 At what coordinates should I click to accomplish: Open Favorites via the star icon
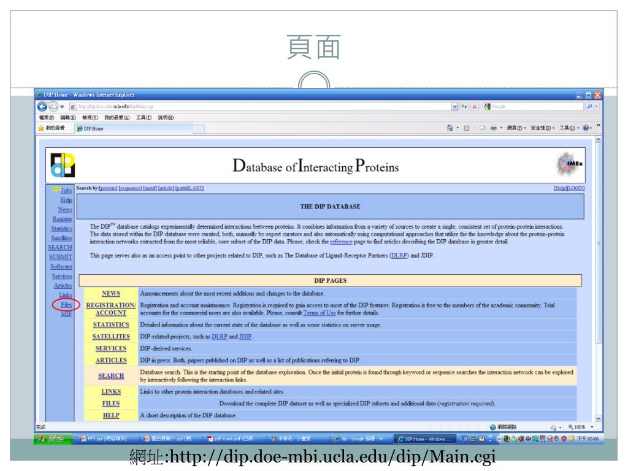click(x=41, y=128)
